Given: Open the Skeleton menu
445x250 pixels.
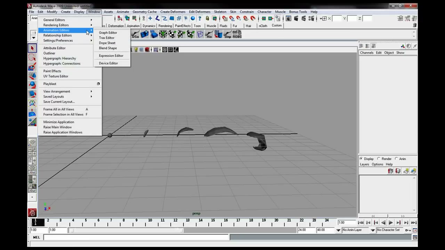Looking at the screenshot, I should tap(220, 12).
